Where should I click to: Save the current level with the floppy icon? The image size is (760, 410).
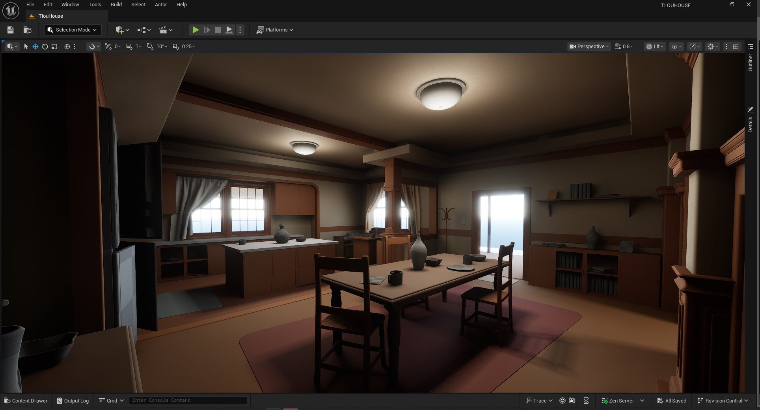pos(10,30)
